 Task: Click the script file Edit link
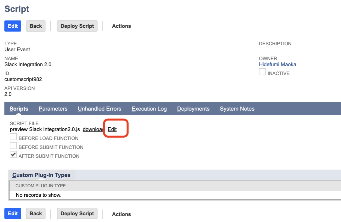click(112, 129)
